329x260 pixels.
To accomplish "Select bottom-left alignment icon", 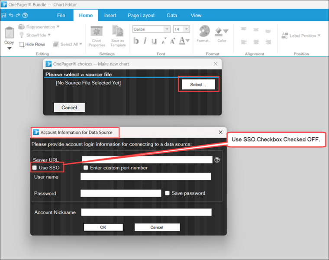I will click(244, 42).
